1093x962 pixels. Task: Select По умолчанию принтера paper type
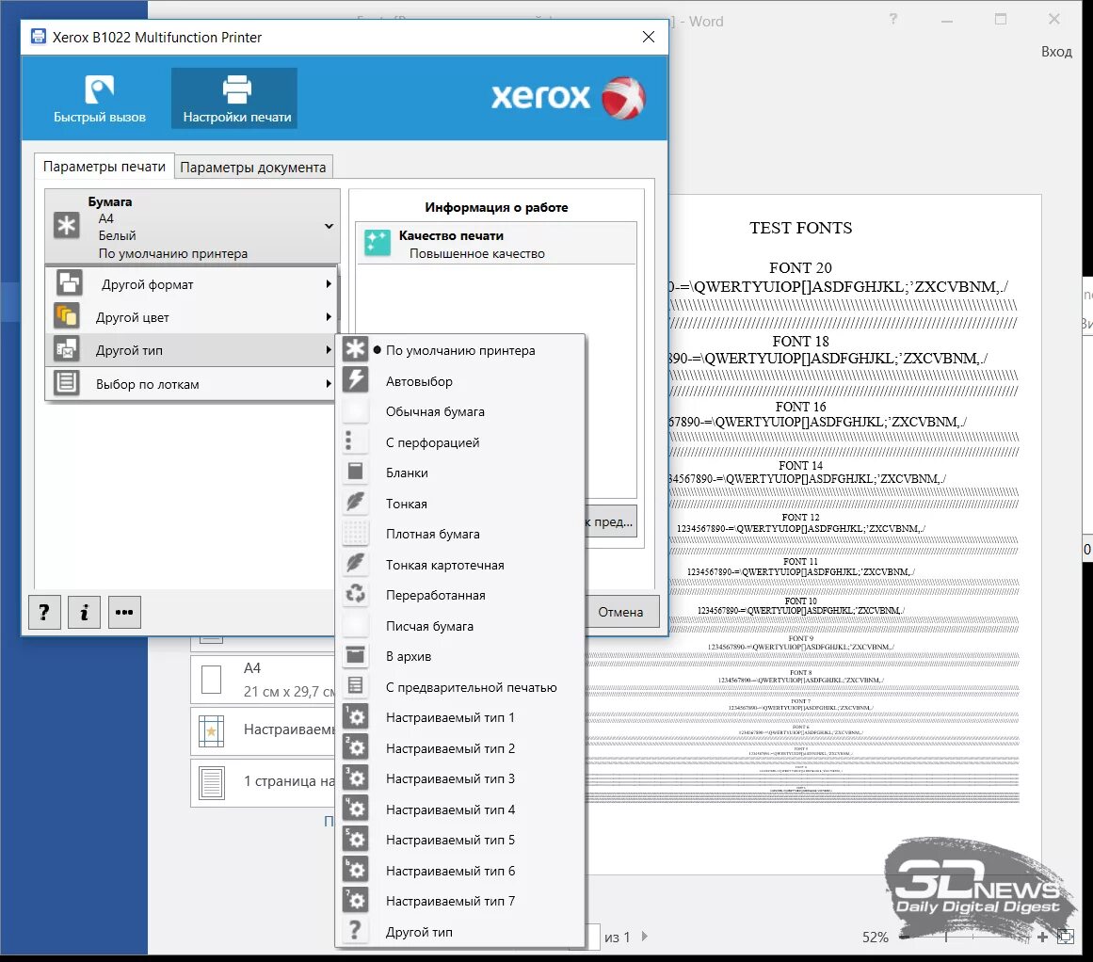[x=460, y=350]
